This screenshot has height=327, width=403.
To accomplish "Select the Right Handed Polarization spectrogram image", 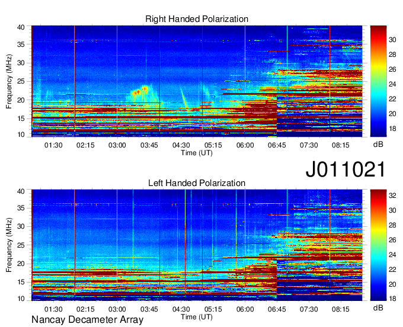I will click(197, 81).
